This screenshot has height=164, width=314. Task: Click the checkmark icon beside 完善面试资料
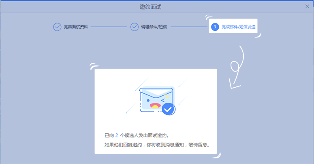coord(57,27)
